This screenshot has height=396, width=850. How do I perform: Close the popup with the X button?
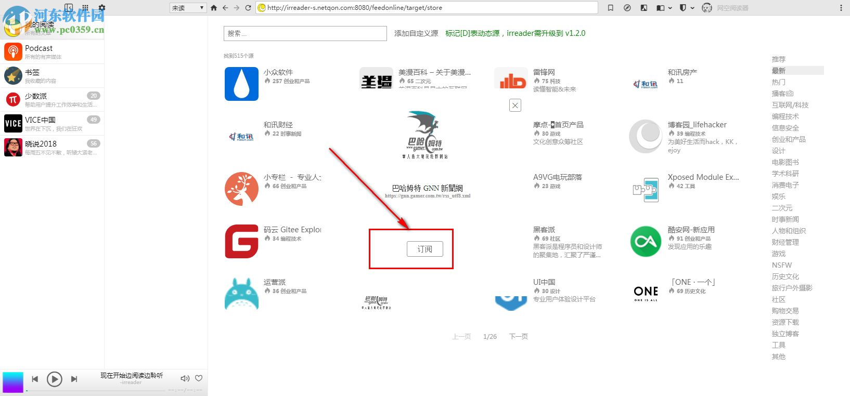click(x=515, y=105)
